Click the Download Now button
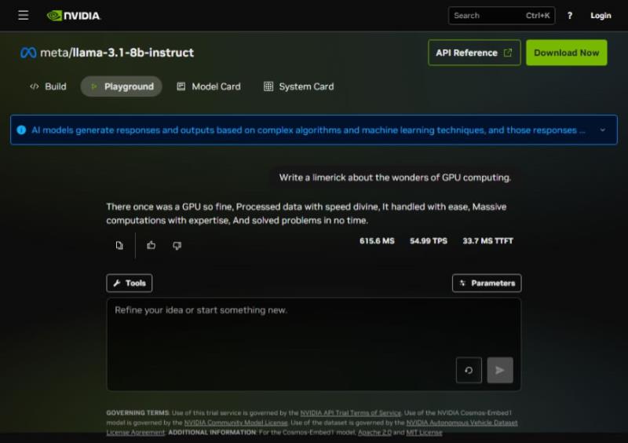Screen dimensions: 628x443 coord(566,53)
